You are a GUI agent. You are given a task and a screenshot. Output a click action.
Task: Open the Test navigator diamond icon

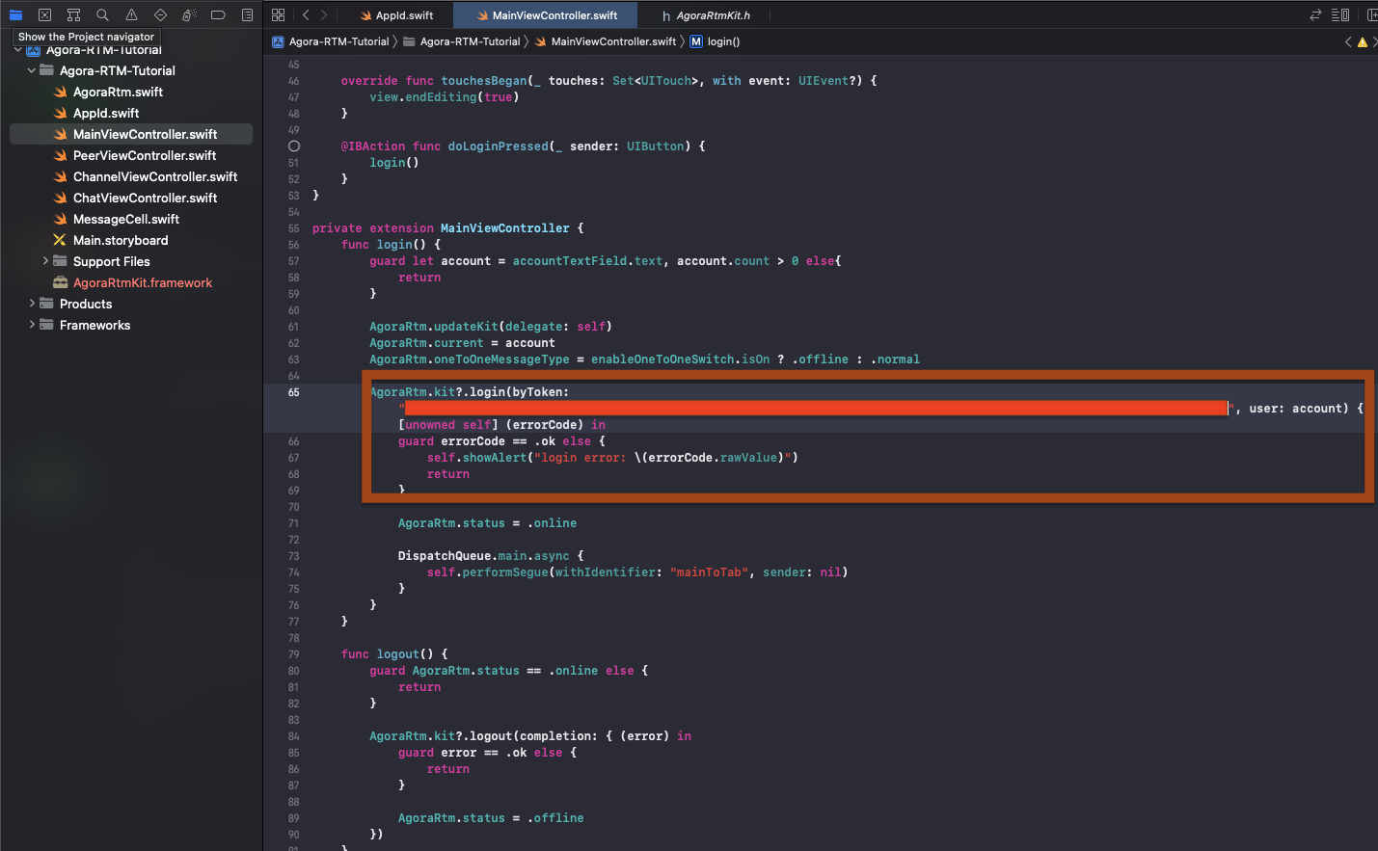(160, 14)
